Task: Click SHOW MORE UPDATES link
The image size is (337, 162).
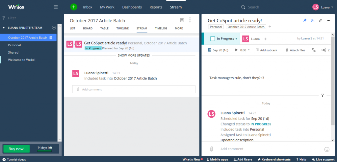Action: pyautogui.click(x=134, y=56)
